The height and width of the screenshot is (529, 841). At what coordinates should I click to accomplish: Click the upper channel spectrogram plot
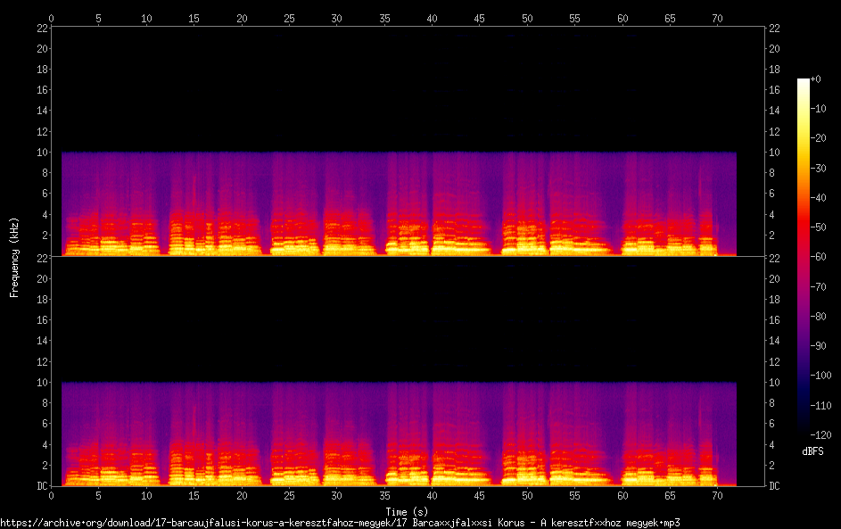pos(408,142)
